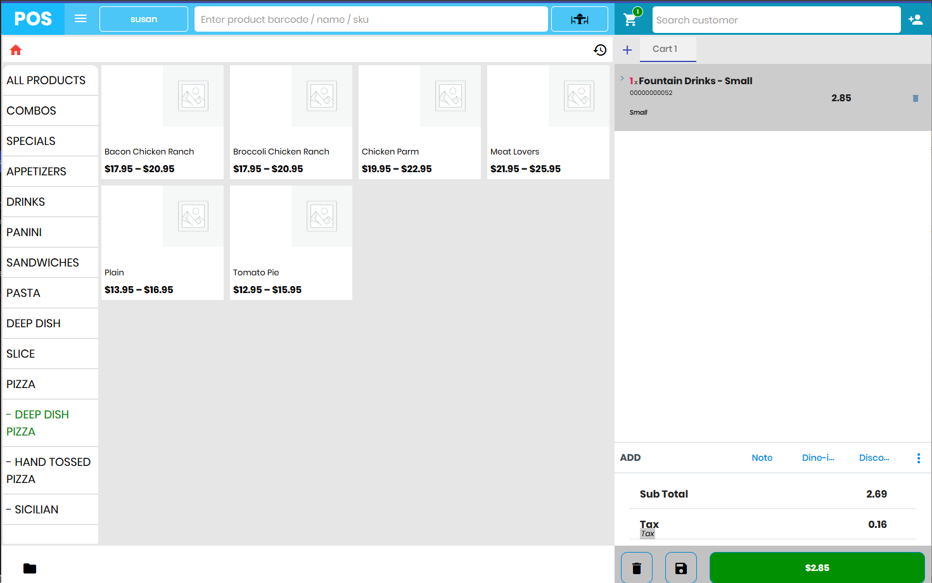Delete Fountain Drinks item trash icon
932x583 pixels.
click(x=915, y=98)
